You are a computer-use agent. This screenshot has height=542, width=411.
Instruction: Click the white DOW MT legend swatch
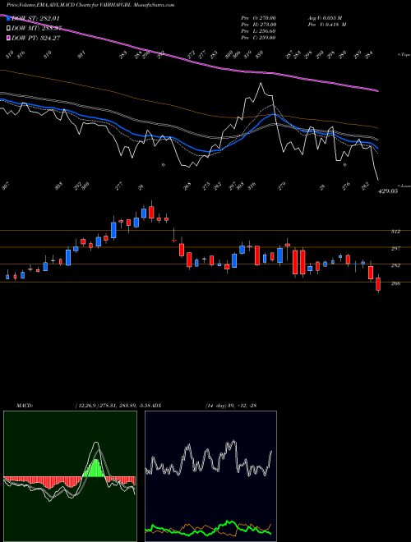(9, 29)
